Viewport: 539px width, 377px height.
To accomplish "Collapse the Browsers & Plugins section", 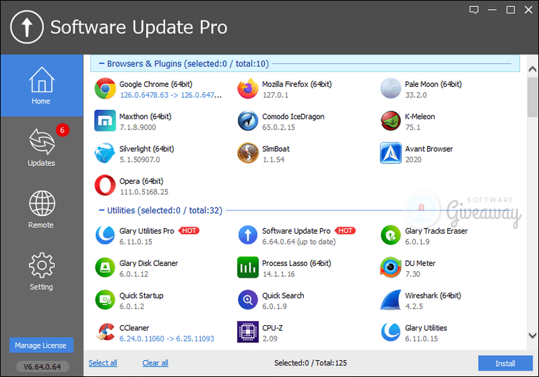I will point(101,64).
